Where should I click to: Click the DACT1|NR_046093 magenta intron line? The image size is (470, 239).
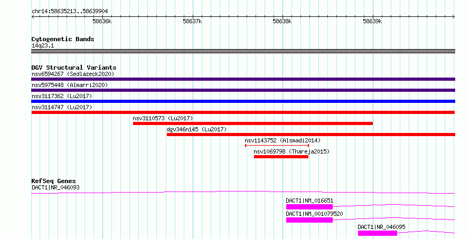point(243,192)
